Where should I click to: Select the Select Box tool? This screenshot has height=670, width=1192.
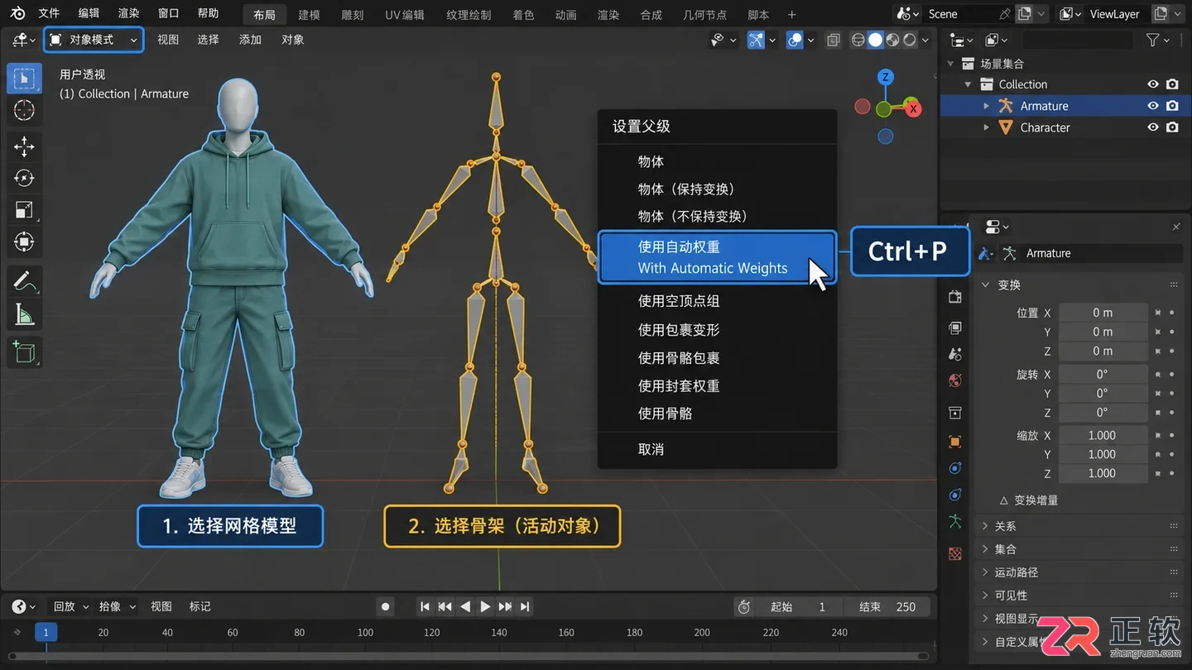coord(24,79)
